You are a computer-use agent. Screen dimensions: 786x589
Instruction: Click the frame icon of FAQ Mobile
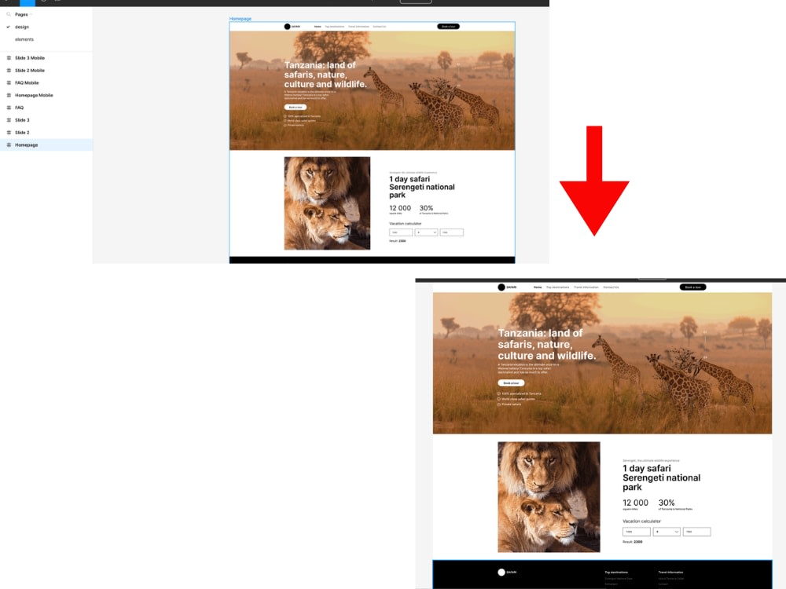[9, 82]
